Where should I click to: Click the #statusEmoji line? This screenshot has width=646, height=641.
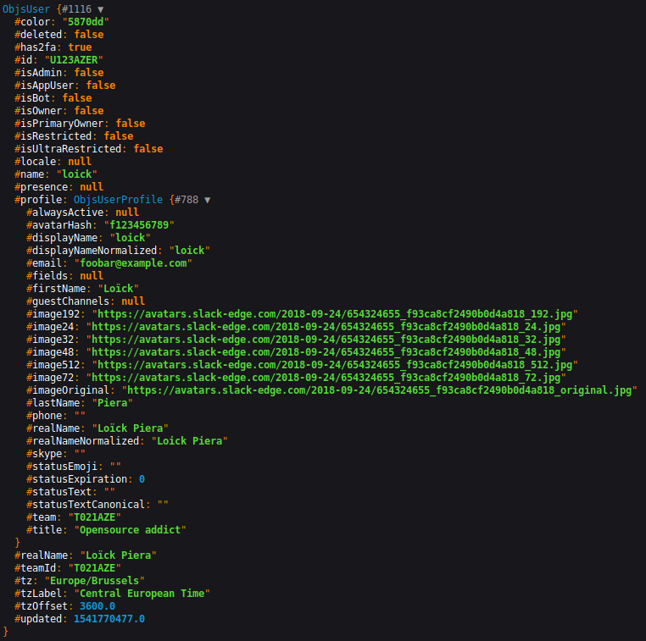pyautogui.click(x=74, y=467)
